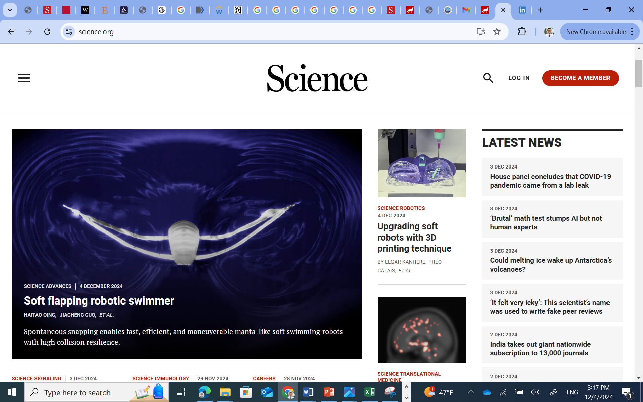This screenshot has width=643, height=402.
Task: Open Outlook from the taskbar
Action: coord(267,392)
